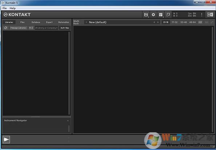
Task: Open the Options gear dialog
Action: (153, 14)
